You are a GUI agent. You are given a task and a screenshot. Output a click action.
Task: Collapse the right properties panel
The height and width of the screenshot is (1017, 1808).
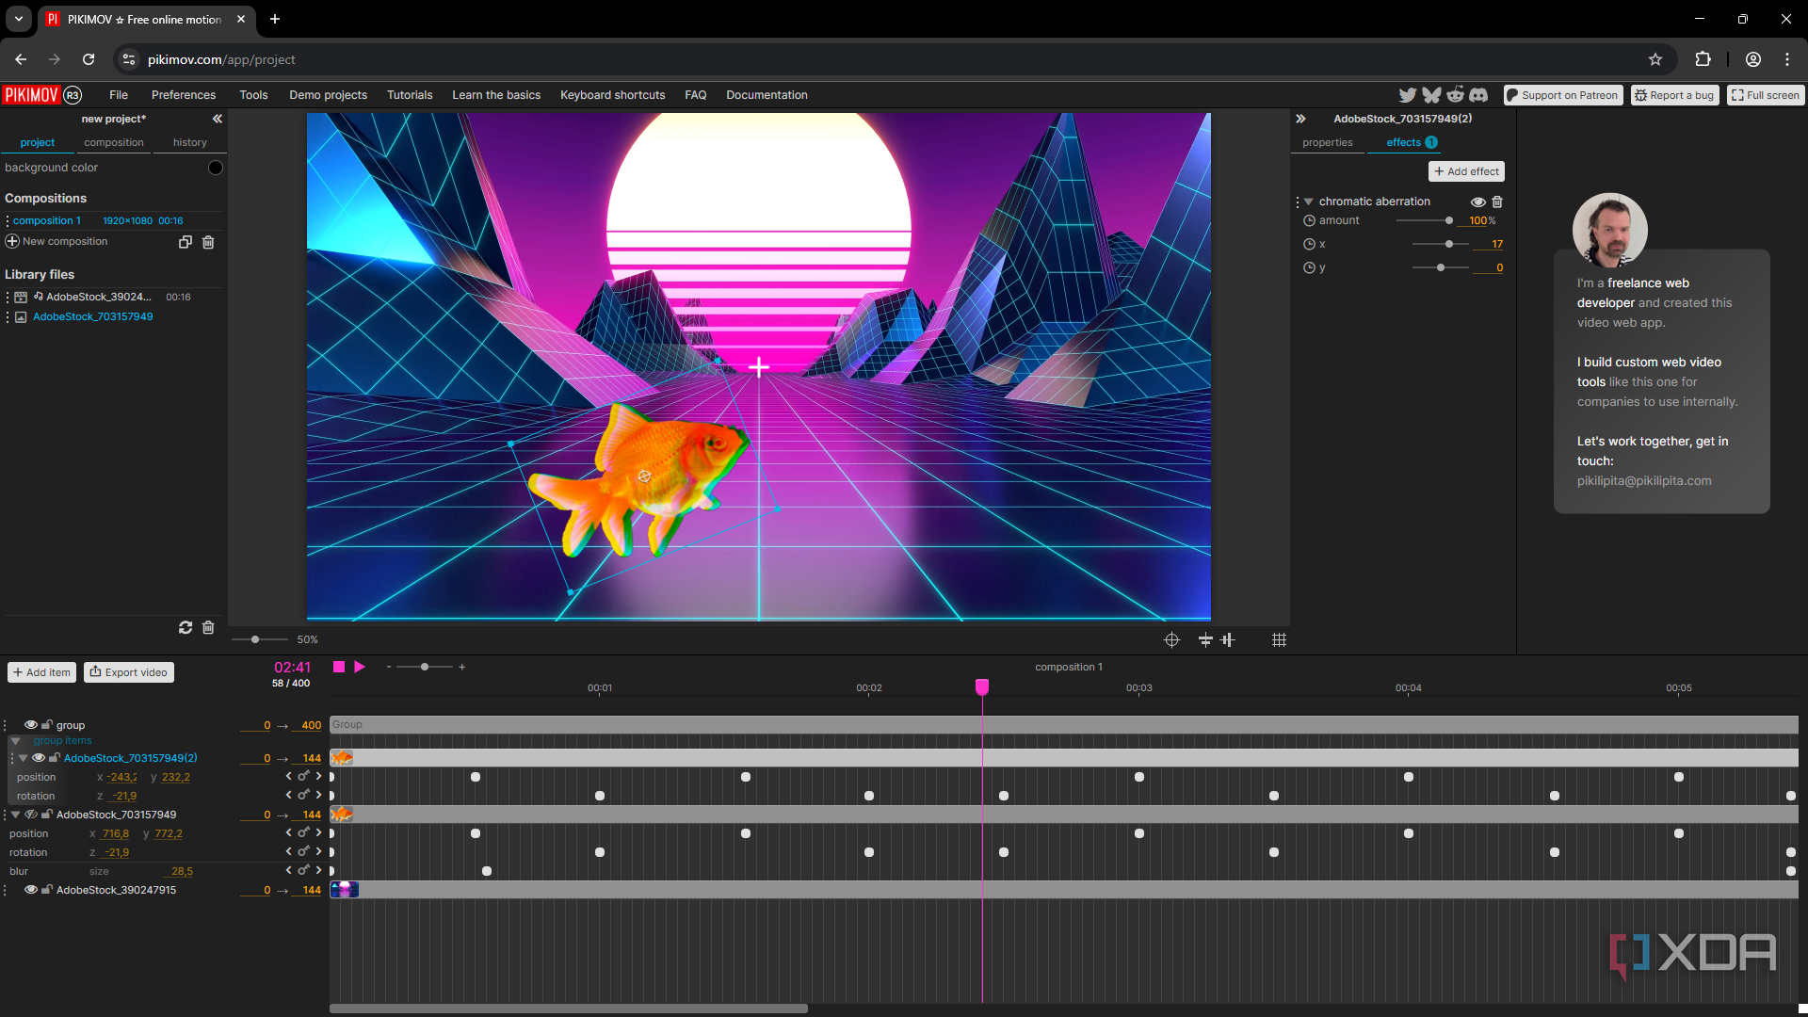pos(1300,119)
